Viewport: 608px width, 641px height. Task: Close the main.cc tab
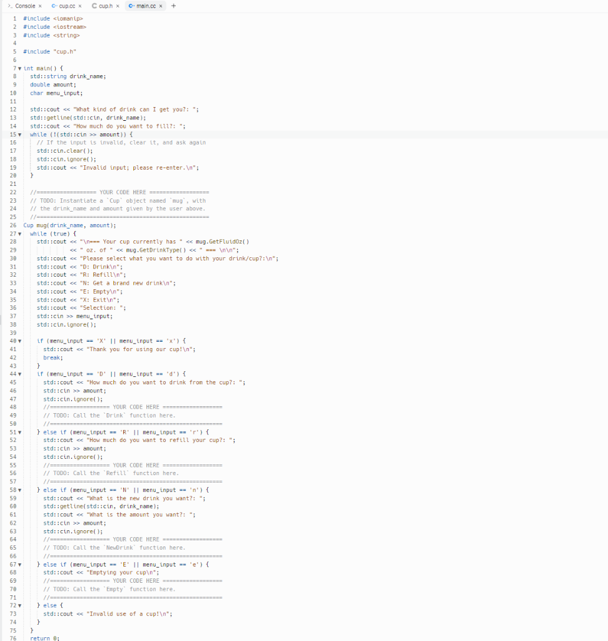160,6
